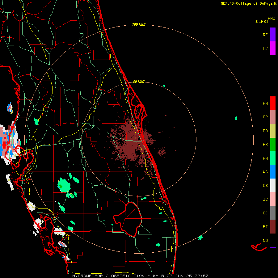The image size is (278, 278).
Task: Click the "RF" legend label
Action: click(265, 35)
